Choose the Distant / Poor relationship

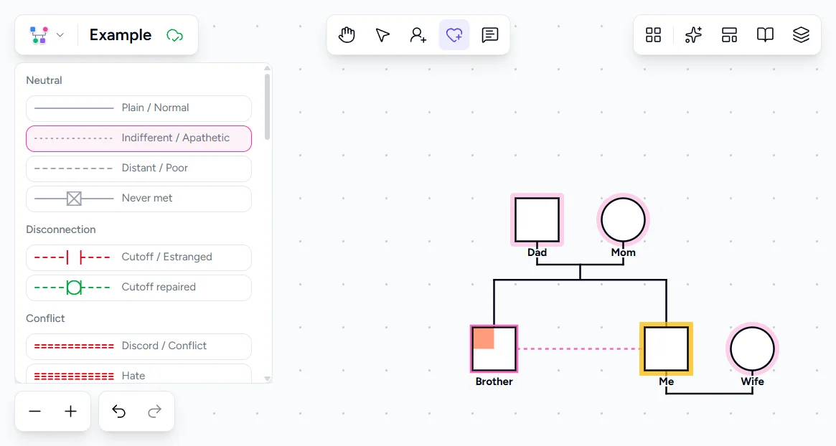click(138, 169)
